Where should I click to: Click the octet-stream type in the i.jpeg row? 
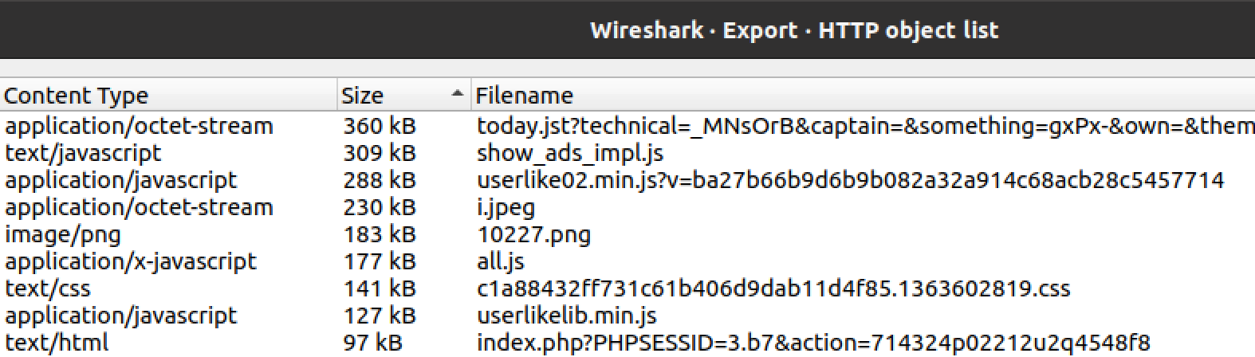[x=139, y=207]
